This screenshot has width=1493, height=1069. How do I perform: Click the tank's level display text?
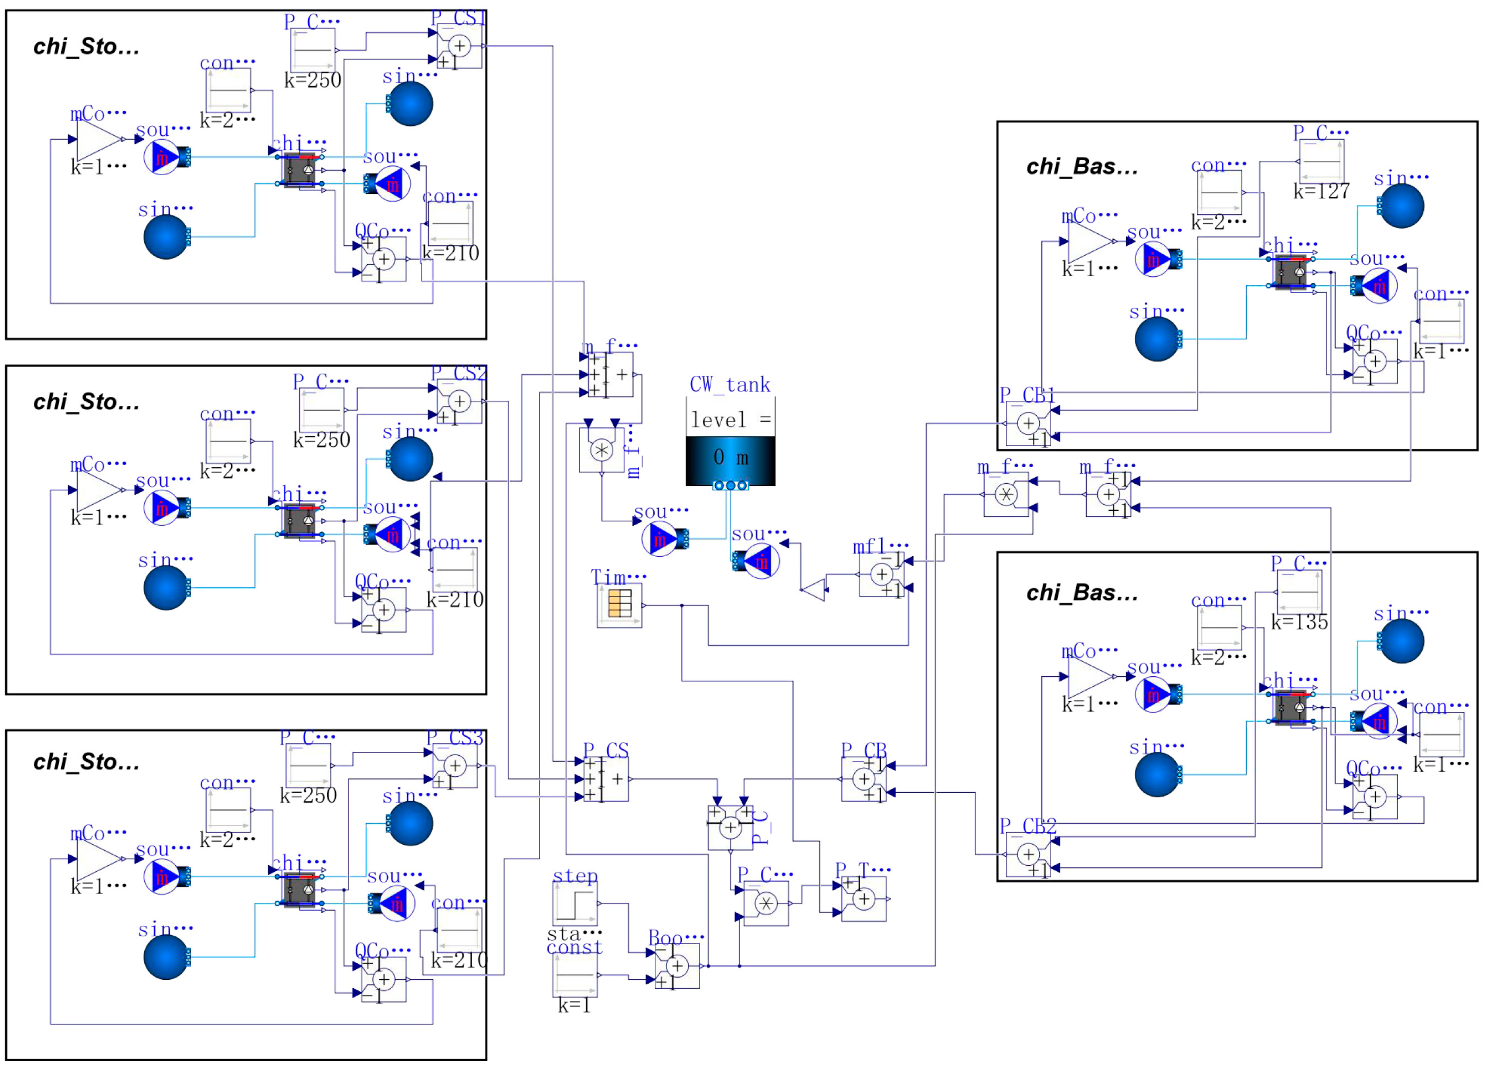point(730,419)
